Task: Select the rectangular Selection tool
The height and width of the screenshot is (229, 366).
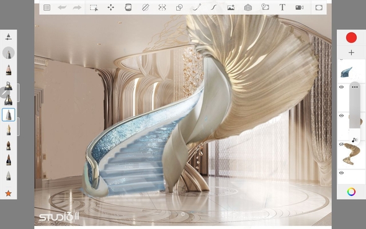Action: pyautogui.click(x=94, y=7)
